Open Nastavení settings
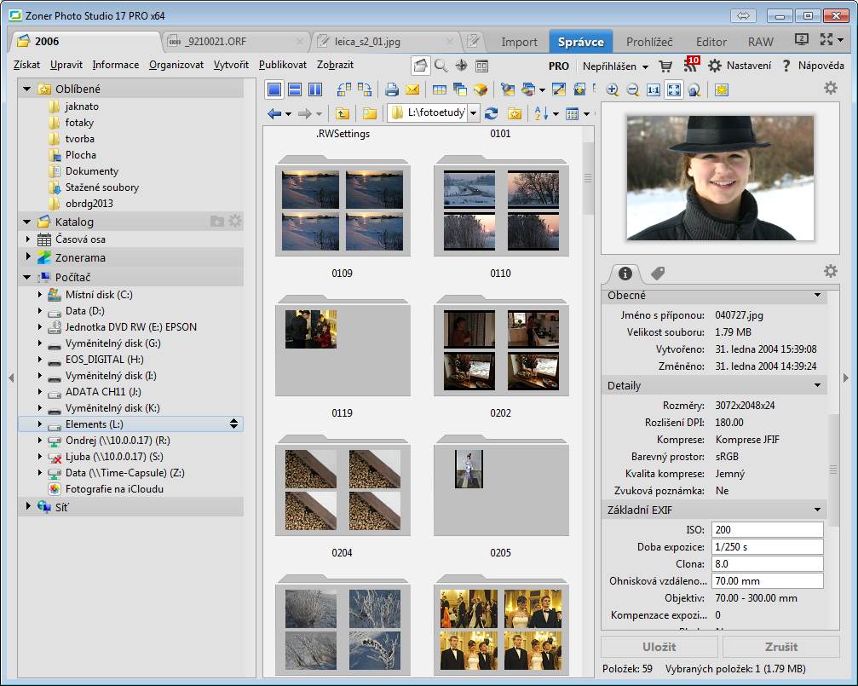The width and height of the screenshot is (858, 686). click(x=740, y=66)
